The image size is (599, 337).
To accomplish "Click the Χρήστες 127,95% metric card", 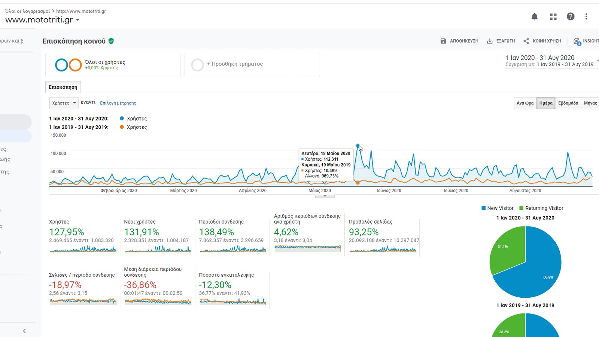I will point(83,236).
